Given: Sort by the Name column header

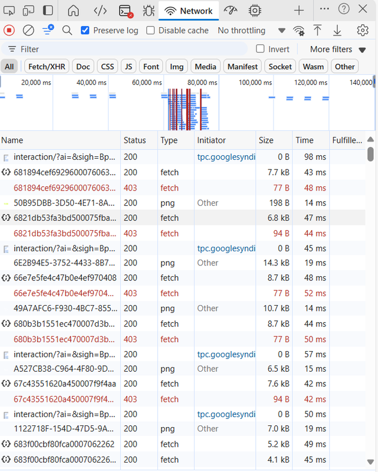Looking at the screenshot, I should tap(60, 140).
